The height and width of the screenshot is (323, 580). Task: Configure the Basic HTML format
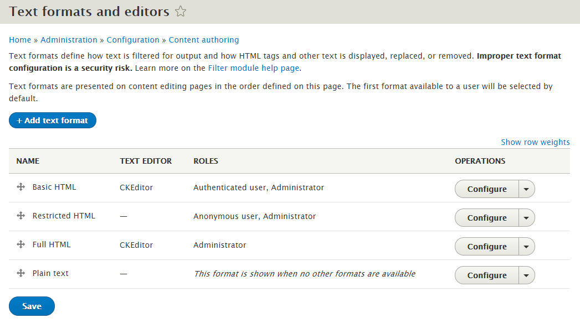tap(486, 189)
